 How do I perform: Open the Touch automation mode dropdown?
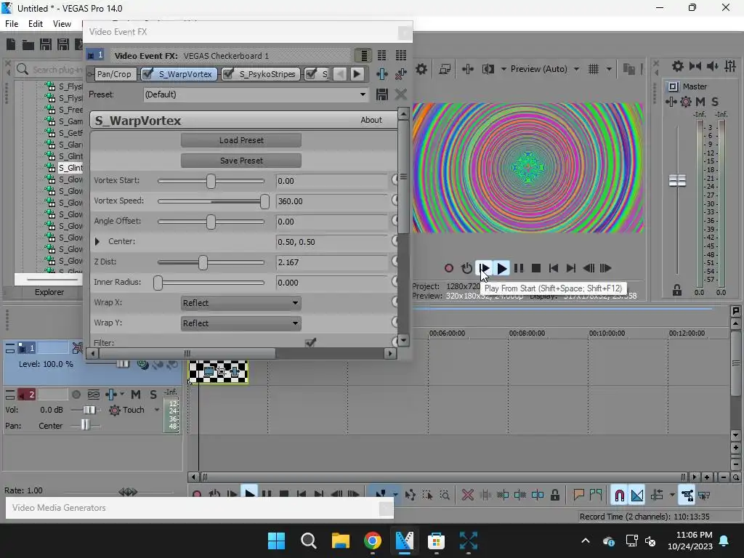(157, 410)
